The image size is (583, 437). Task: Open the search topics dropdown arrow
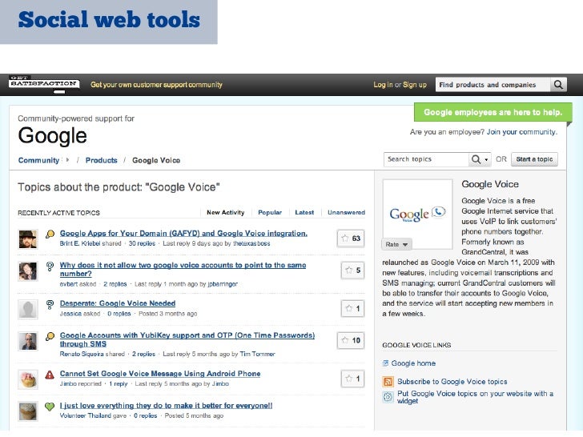tap(486, 160)
